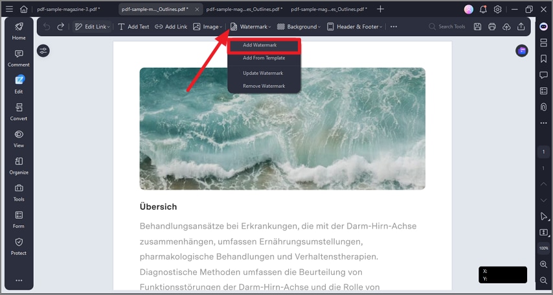Click the current page number box
The width and height of the screenshot is (553, 295).
tap(543, 152)
